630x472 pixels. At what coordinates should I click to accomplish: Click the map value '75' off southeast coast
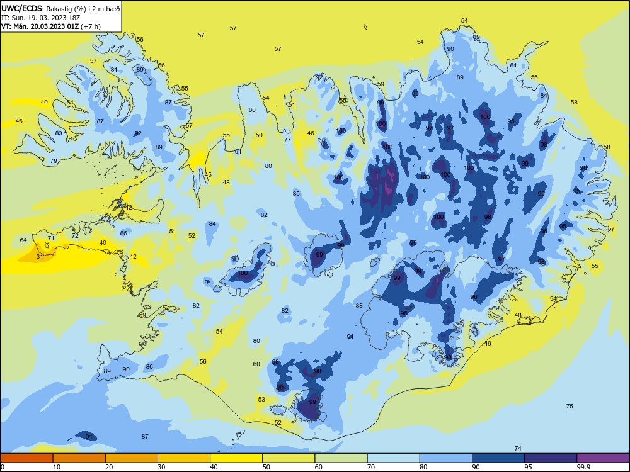(570, 406)
